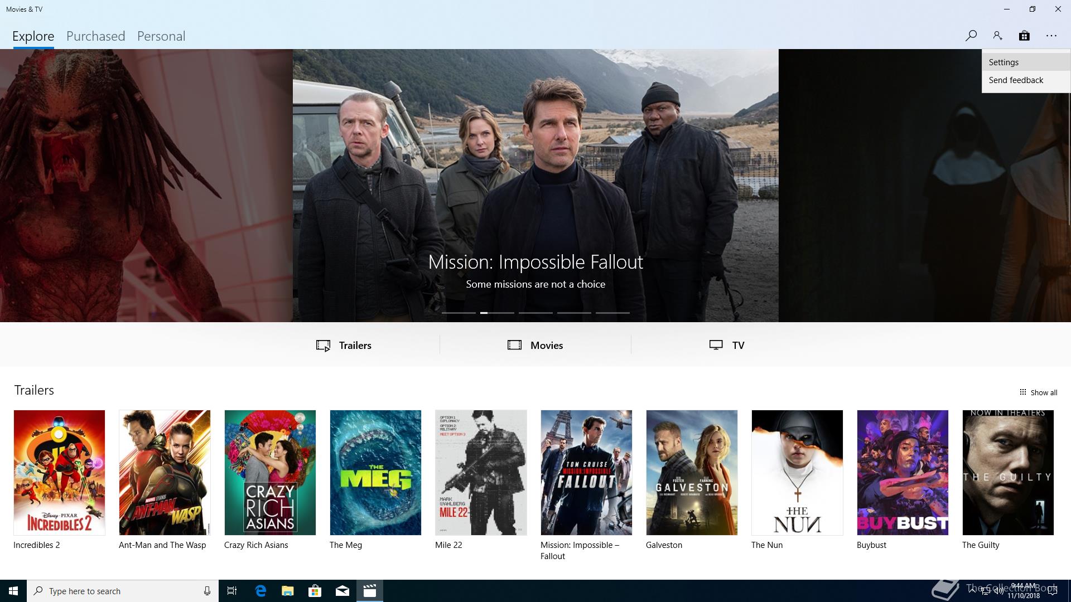Open Mission: Impossible Fallout trailer poster

586,473
